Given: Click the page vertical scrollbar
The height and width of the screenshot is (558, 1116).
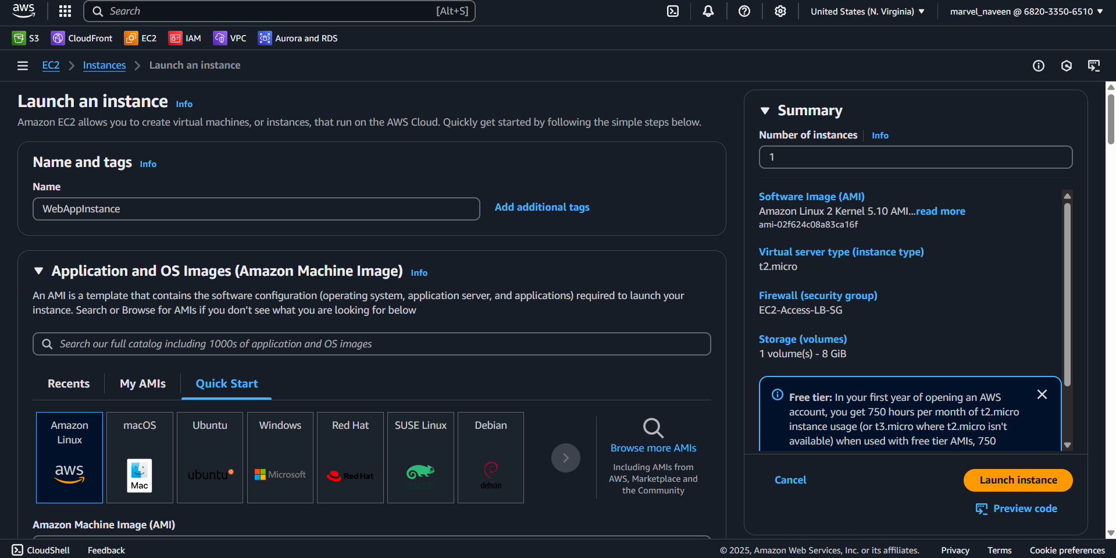Looking at the screenshot, I should pos(1111,119).
